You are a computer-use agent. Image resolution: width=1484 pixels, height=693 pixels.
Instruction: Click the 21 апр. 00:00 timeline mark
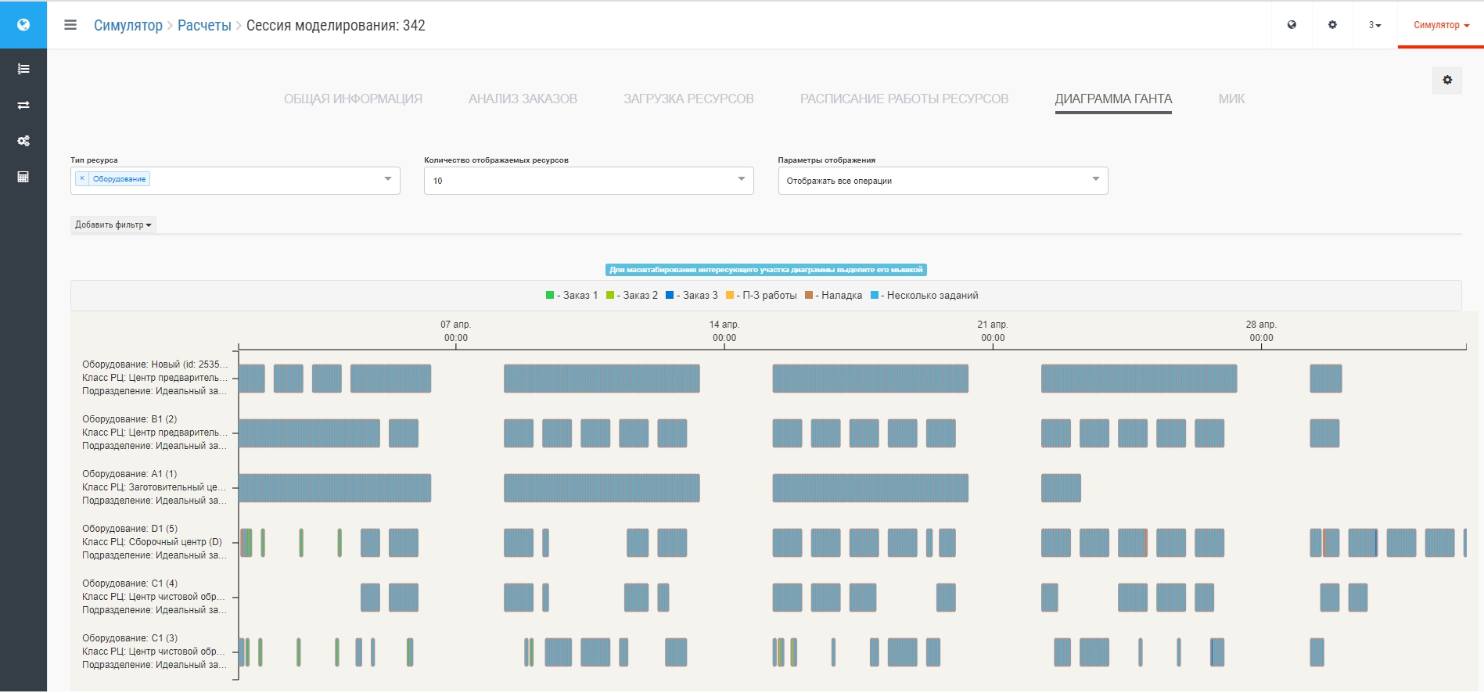point(993,331)
